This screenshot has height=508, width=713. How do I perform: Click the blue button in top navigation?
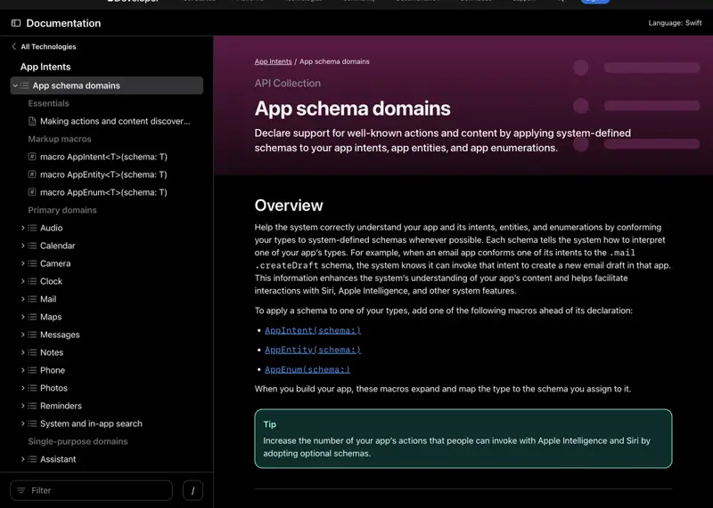click(x=594, y=2)
